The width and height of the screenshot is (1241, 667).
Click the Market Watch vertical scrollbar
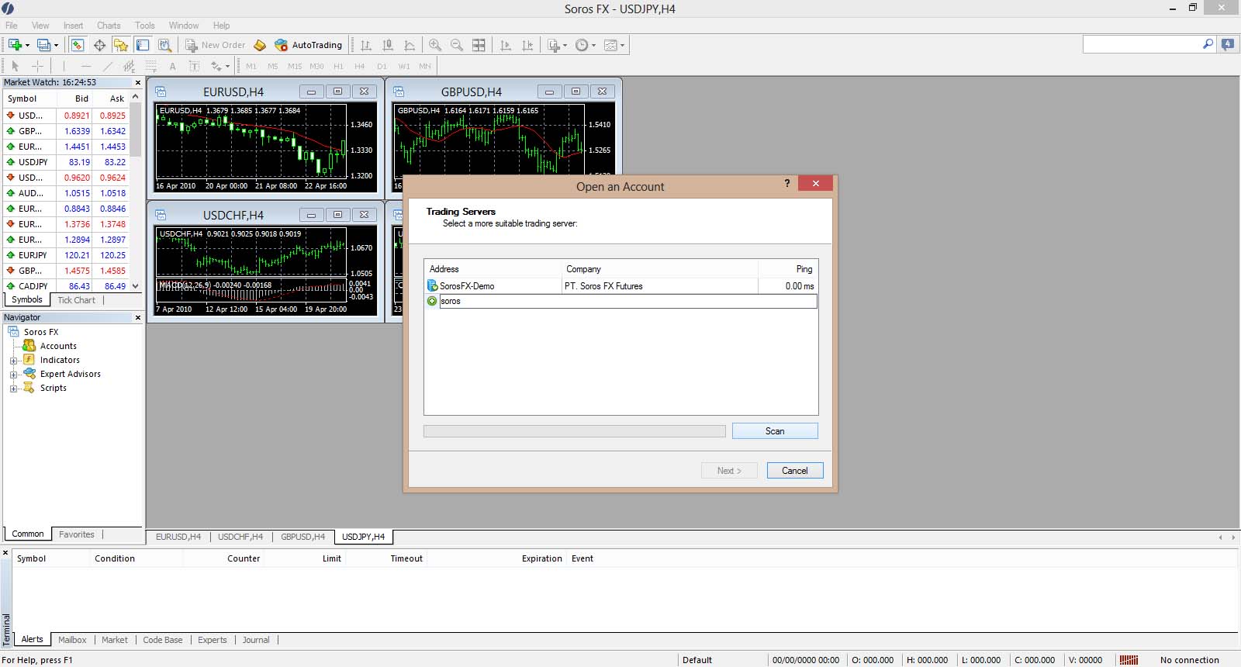click(x=136, y=192)
